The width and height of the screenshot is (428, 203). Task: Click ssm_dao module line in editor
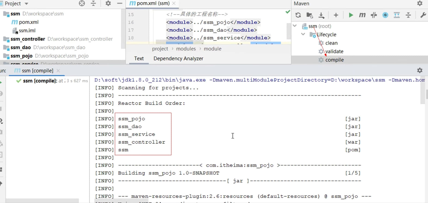[211, 30]
